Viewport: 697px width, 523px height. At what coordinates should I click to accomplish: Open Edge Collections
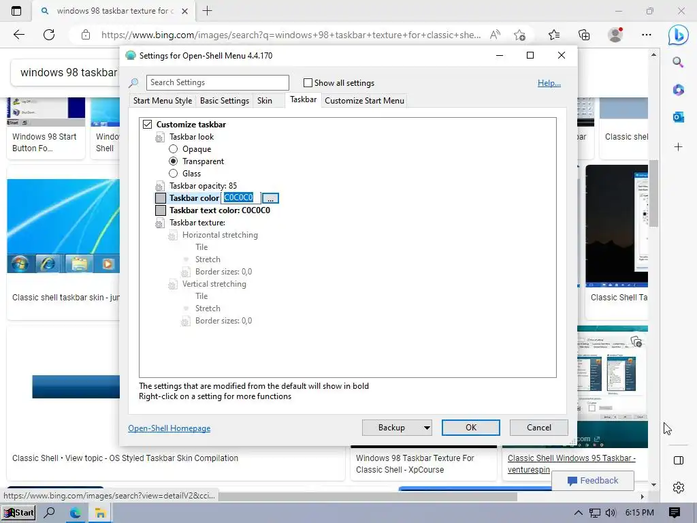tap(584, 35)
